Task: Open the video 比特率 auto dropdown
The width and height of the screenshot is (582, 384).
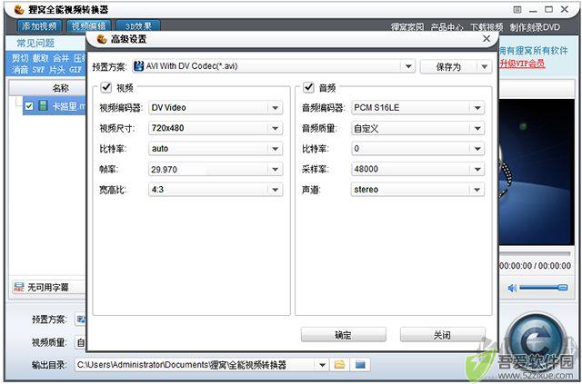Action: pos(275,149)
